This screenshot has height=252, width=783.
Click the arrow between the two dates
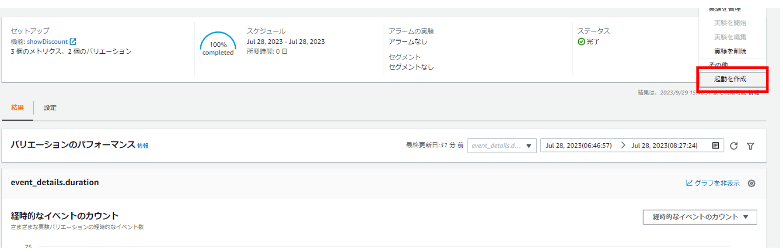point(623,145)
